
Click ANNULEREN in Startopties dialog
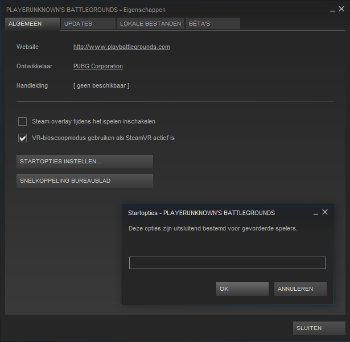(300, 289)
